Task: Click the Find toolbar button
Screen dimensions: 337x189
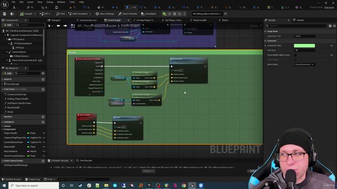Action: 61,14
